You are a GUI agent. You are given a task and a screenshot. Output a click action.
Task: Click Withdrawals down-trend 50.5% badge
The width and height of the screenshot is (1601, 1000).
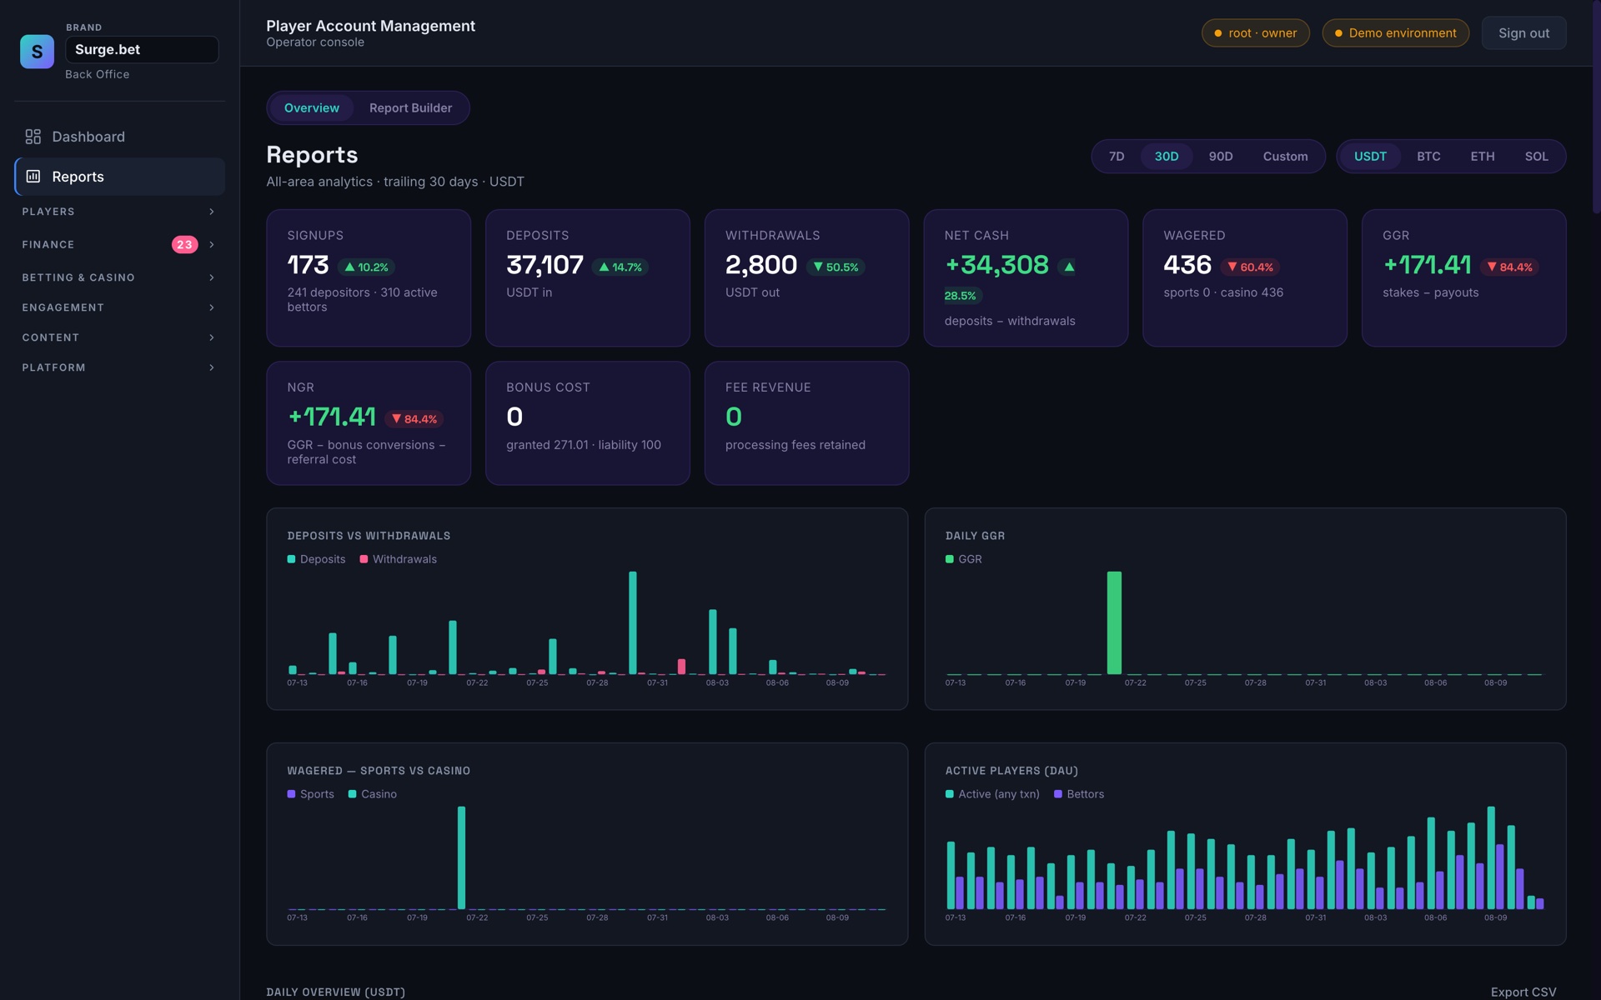(836, 267)
